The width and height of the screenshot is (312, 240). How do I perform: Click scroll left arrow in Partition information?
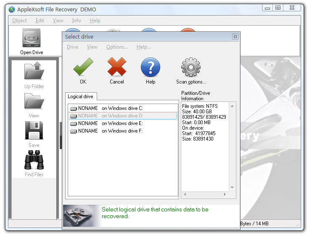coord(185,194)
